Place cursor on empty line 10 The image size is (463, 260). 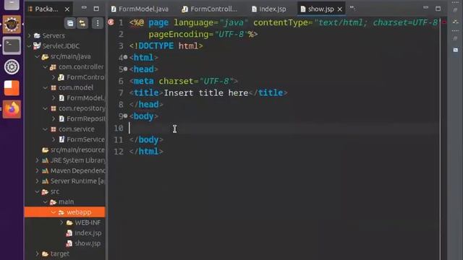[284, 129]
